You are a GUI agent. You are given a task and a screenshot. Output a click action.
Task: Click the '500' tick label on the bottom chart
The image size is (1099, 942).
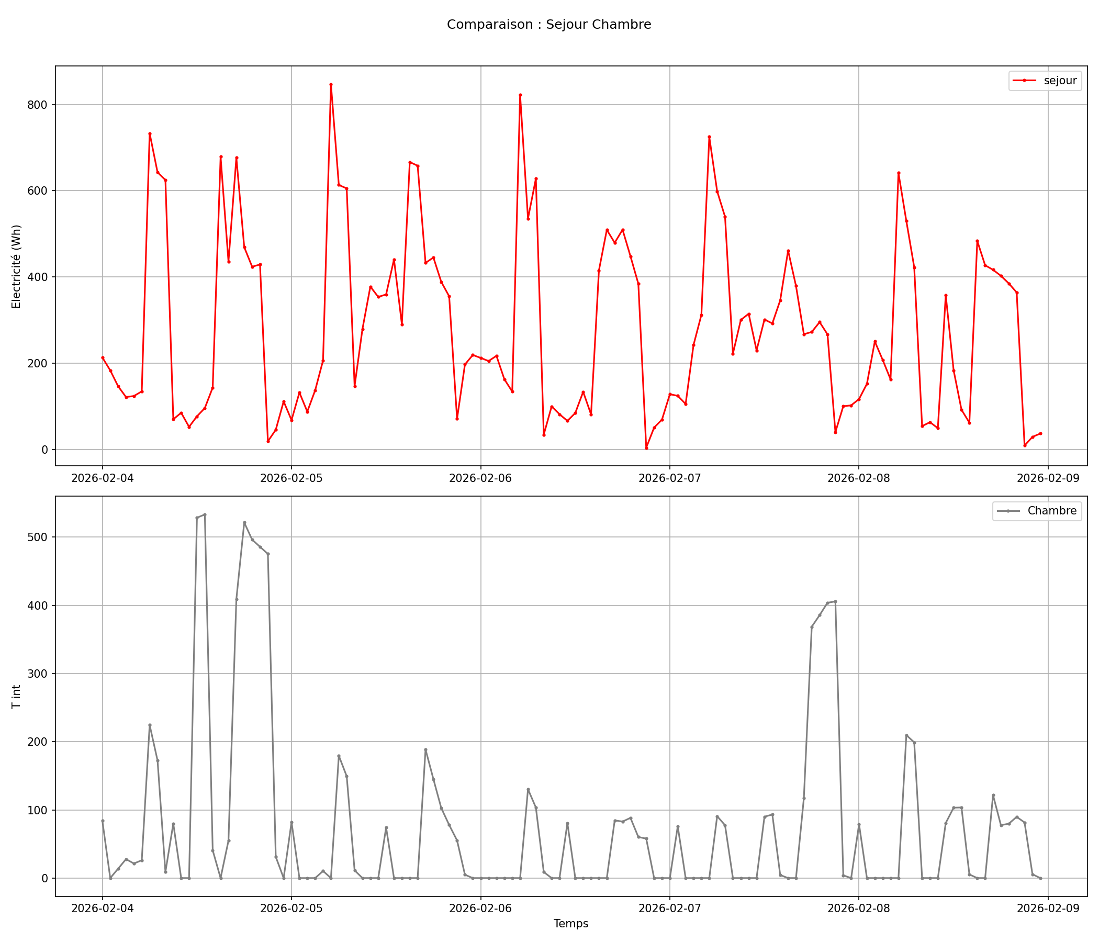point(37,537)
